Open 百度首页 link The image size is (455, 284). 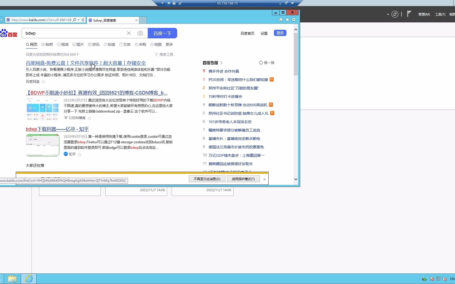coord(248,33)
